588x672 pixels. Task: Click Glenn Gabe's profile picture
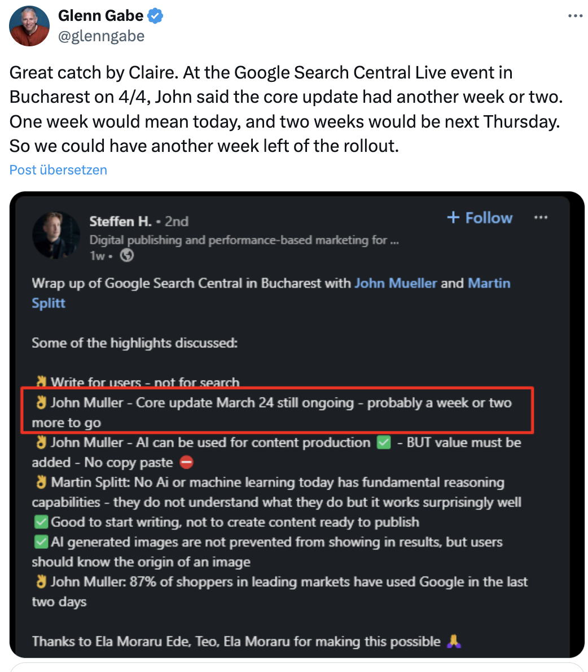pyautogui.click(x=29, y=25)
